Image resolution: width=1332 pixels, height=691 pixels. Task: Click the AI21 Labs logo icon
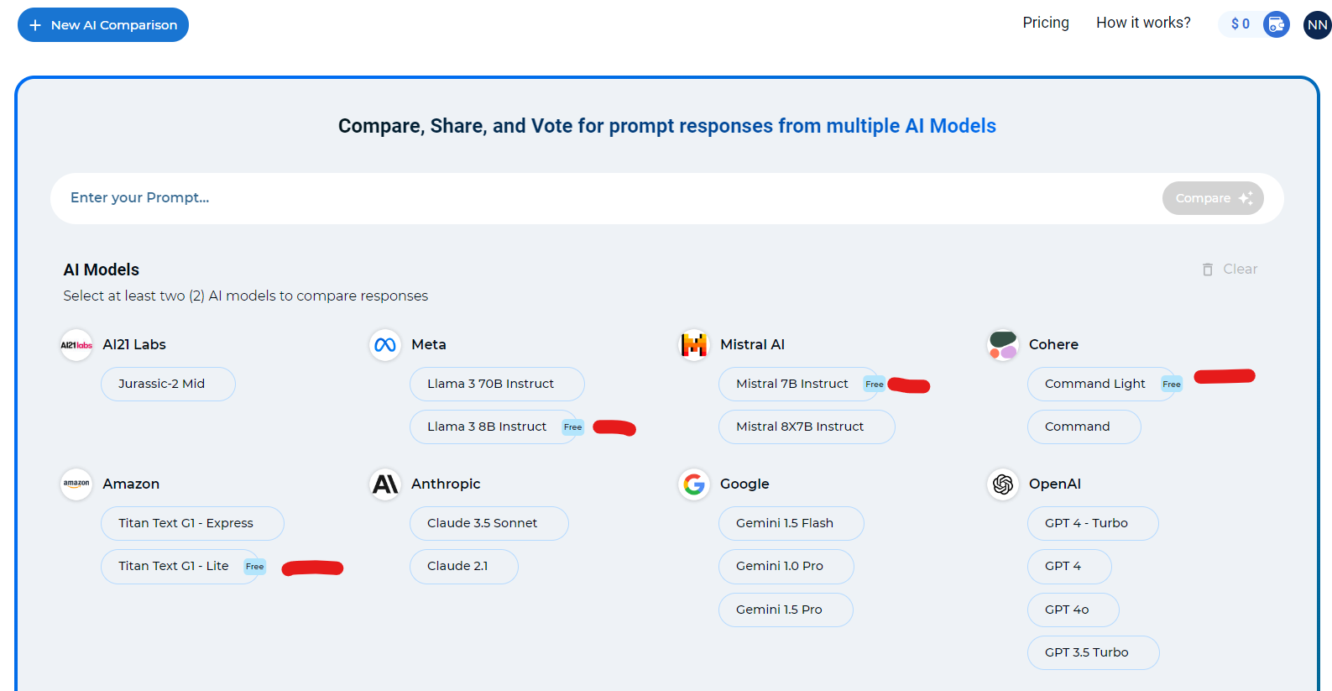(76, 345)
